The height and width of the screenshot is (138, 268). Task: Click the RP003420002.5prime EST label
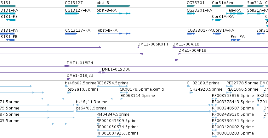[x=233, y=127]
